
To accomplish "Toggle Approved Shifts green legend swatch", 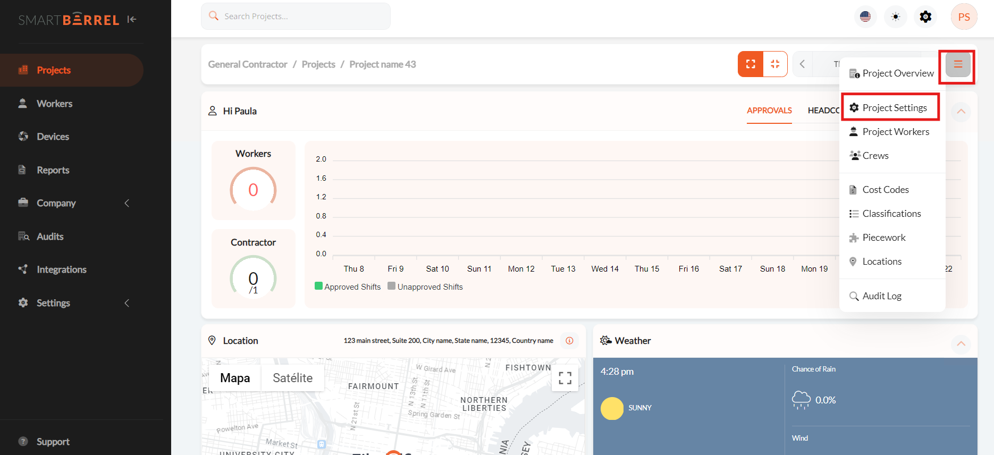I will coord(319,286).
